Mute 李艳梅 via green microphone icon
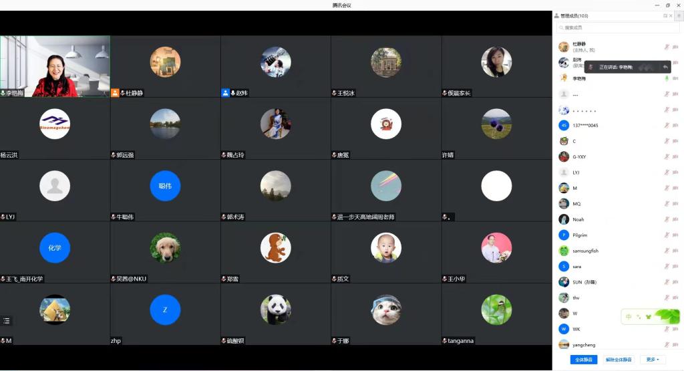684x371 pixels. [666, 78]
